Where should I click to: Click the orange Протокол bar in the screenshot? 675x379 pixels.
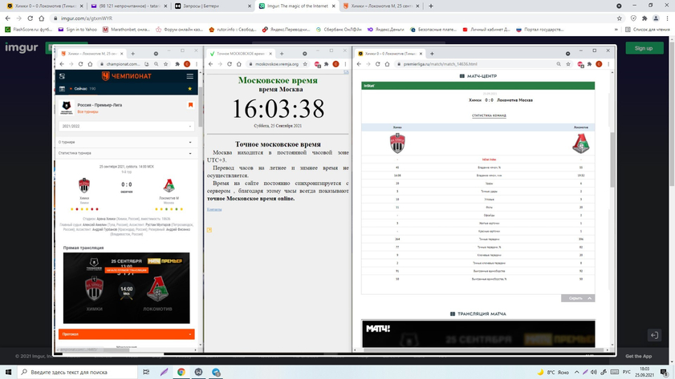point(127,334)
